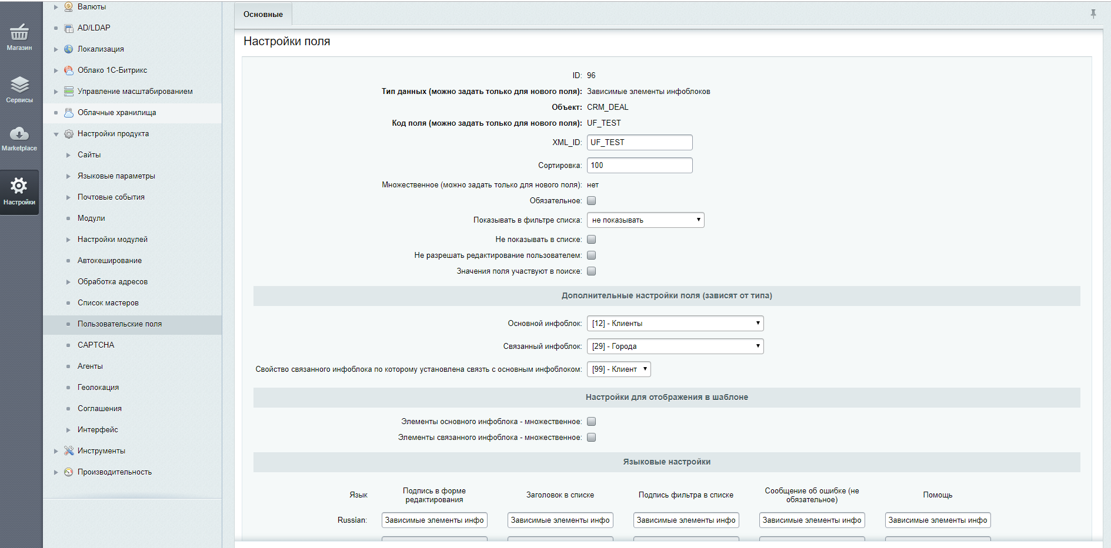Screen dimensions: 1111x548
Task: Click the Производительность icon
Action: click(69, 472)
